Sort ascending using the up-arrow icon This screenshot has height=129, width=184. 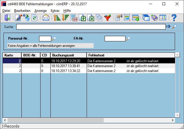pyautogui.click(x=57, y=18)
